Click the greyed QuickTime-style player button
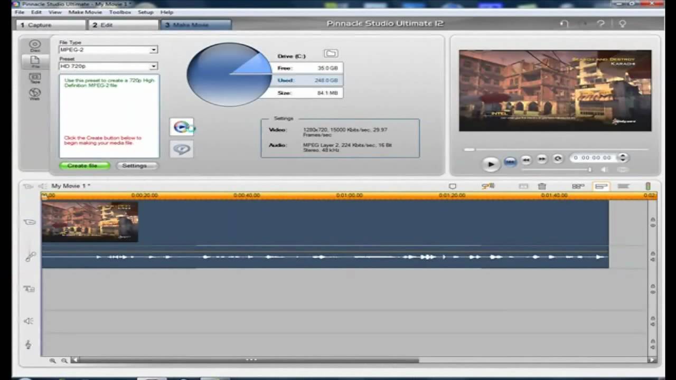Viewport: 676px width, 380px height. coord(182,149)
